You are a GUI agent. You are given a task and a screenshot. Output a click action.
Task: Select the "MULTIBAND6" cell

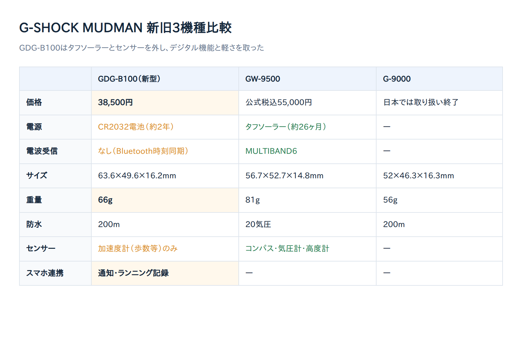tap(307, 151)
